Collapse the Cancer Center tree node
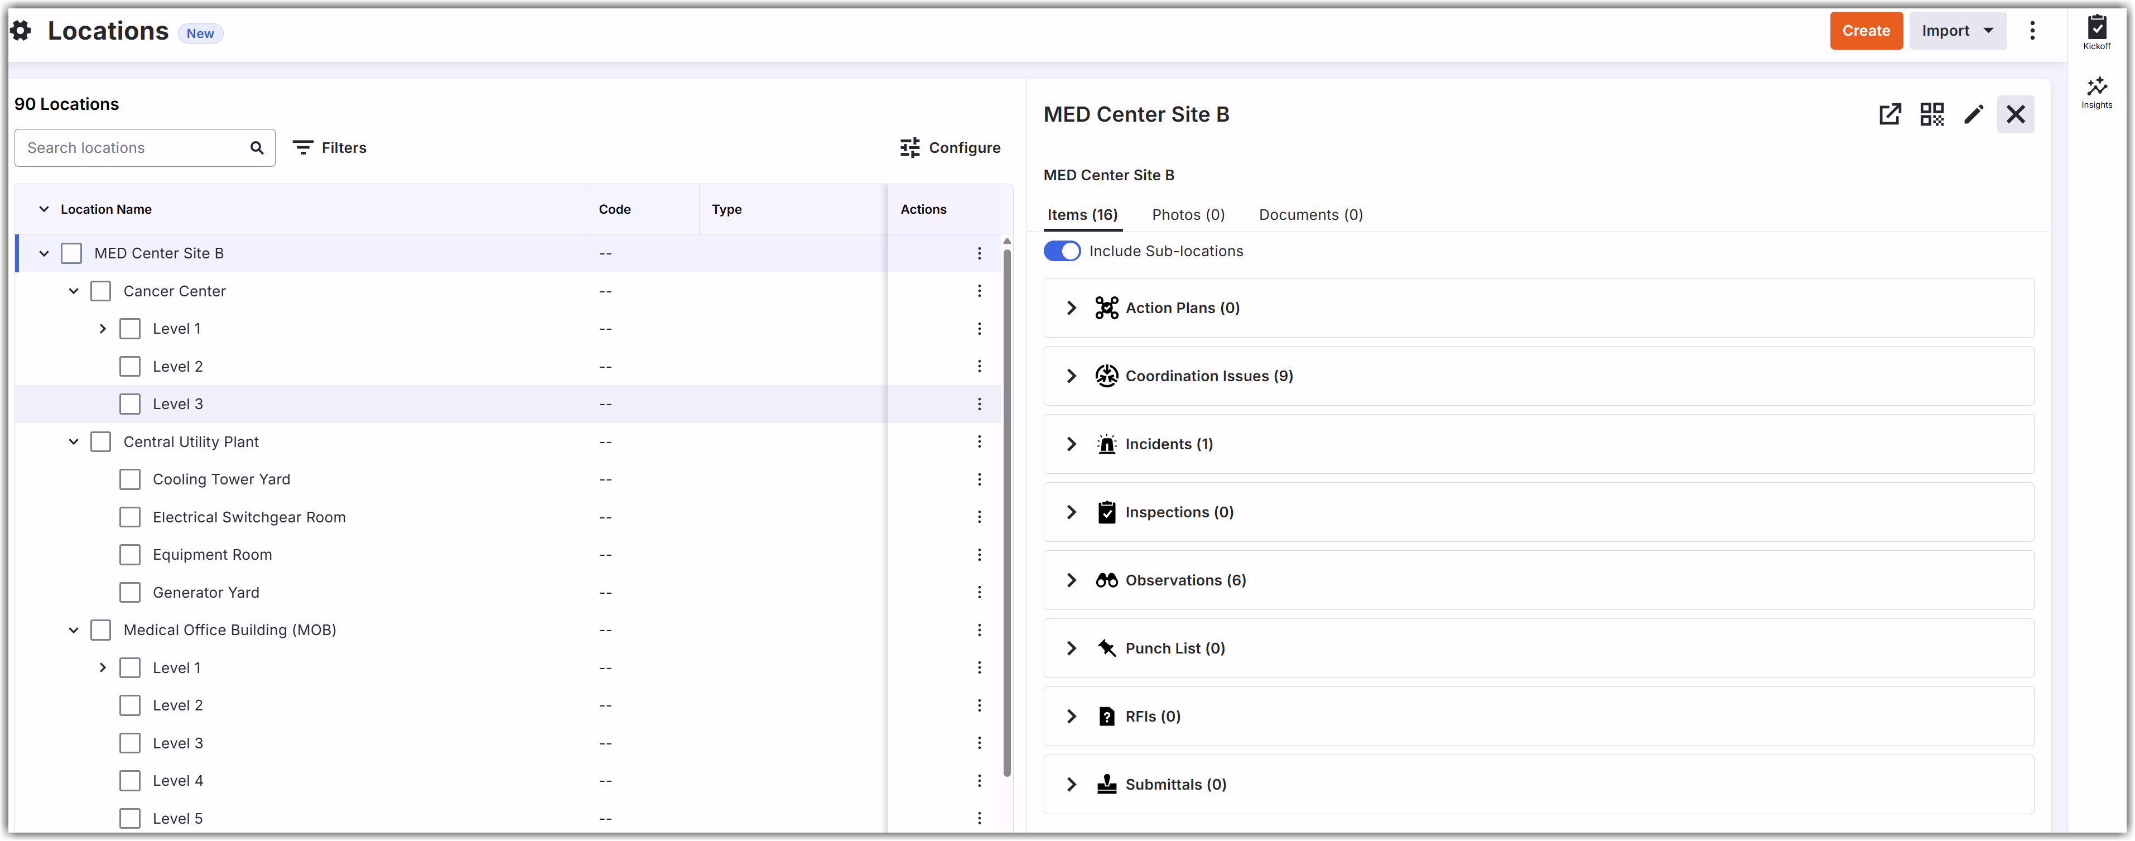Image resolution: width=2135 pixels, height=841 pixels. tap(73, 291)
